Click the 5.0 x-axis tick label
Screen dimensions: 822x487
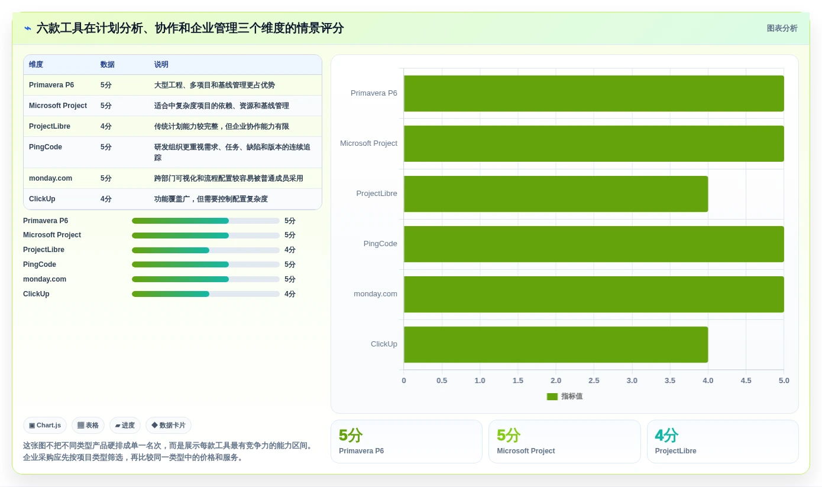point(784,381)
